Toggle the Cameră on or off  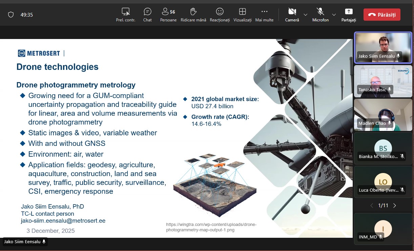292,15
